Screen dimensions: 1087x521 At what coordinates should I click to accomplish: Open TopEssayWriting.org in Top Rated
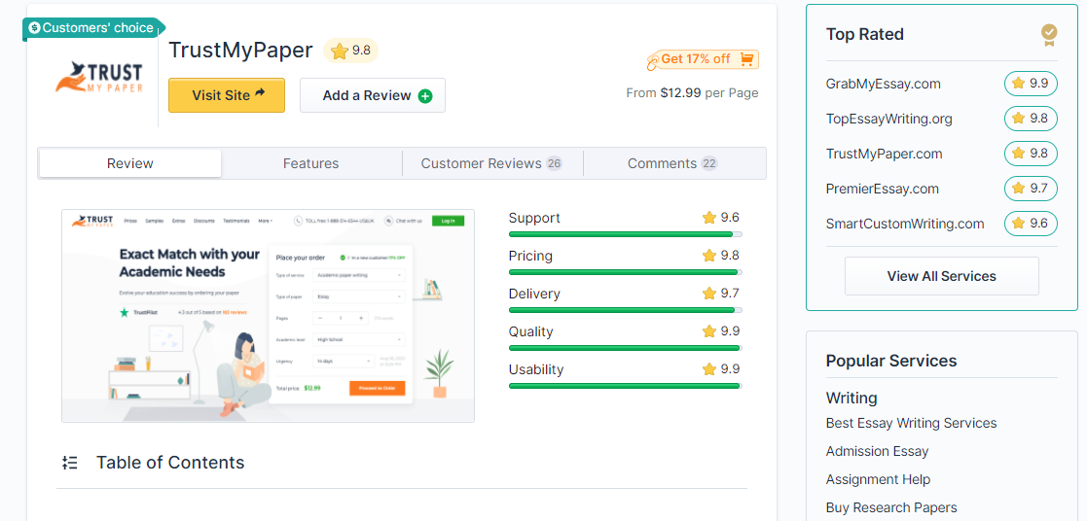(888, 119)
